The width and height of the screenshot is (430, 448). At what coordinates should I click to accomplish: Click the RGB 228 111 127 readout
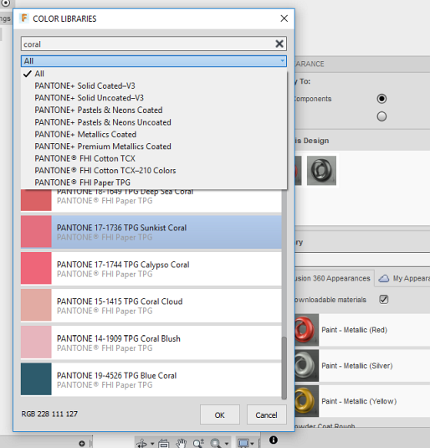click(49, 414)
